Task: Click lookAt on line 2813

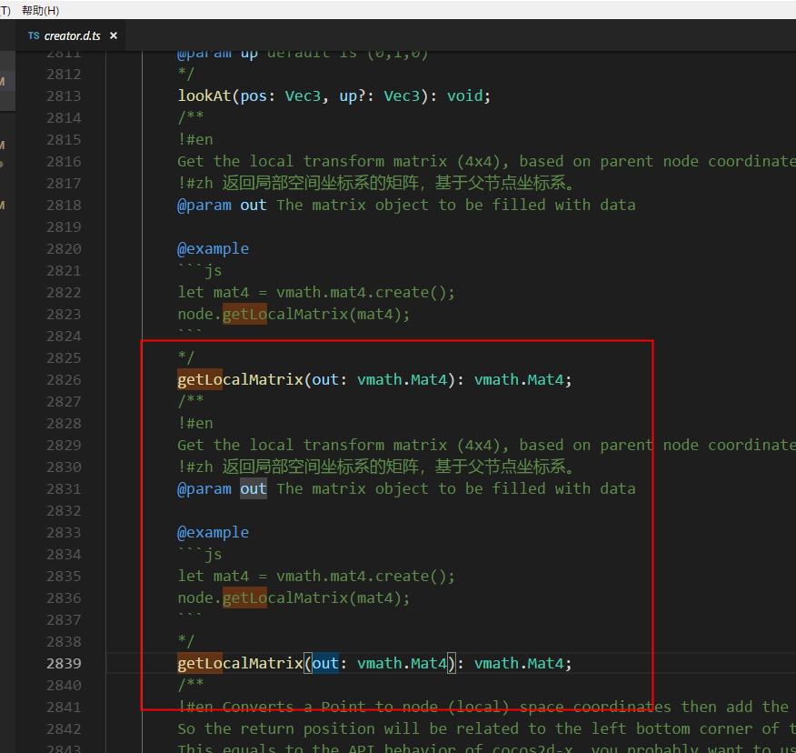Action: tap(204, 96)
